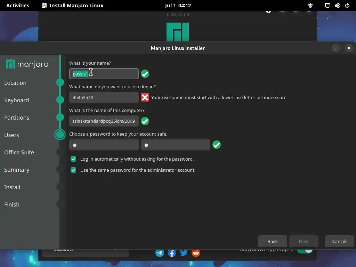Click the Next button

[304, 241]
